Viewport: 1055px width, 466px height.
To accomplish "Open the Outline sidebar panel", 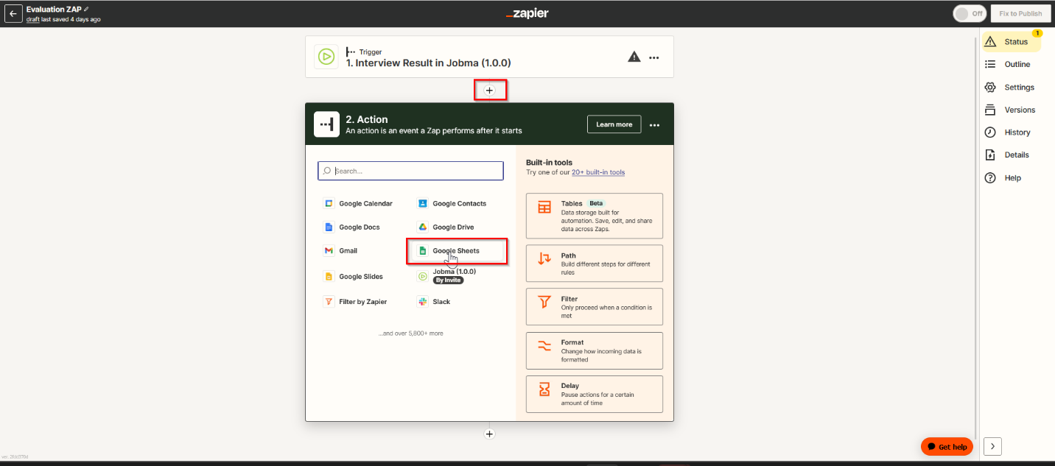I will click(1008, 65).
